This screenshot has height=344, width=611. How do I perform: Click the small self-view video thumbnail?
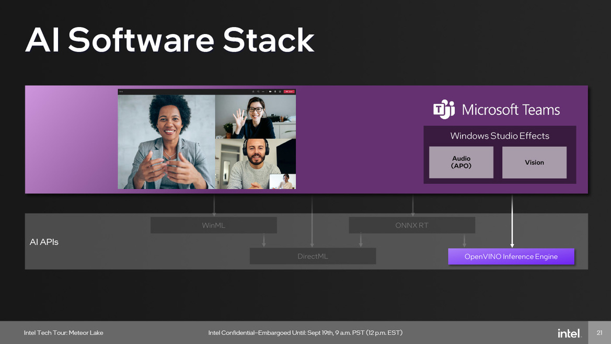(283, 181)
